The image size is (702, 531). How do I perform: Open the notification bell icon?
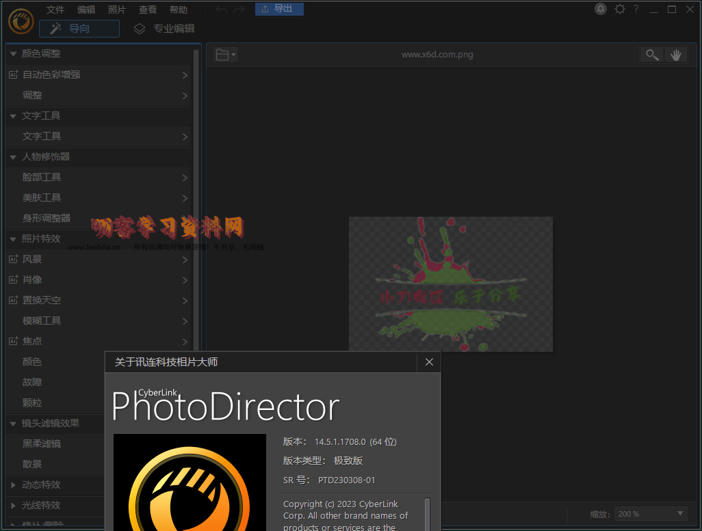601,9
